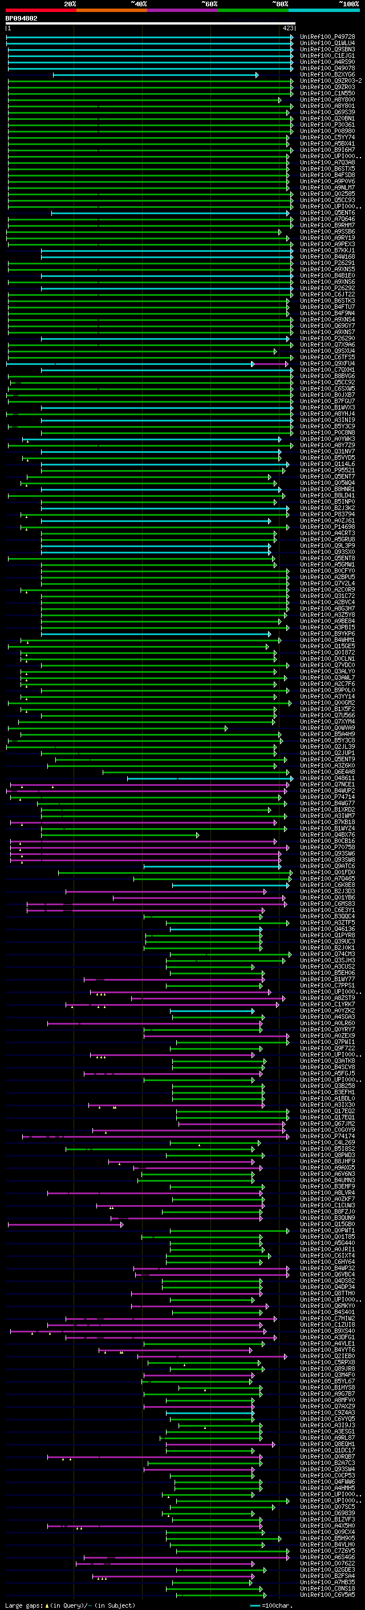Select the UniRef100_A9RY19 label
Viewport: 365px width, 1610px height.
pyautogui.click(x=327, y=238)
